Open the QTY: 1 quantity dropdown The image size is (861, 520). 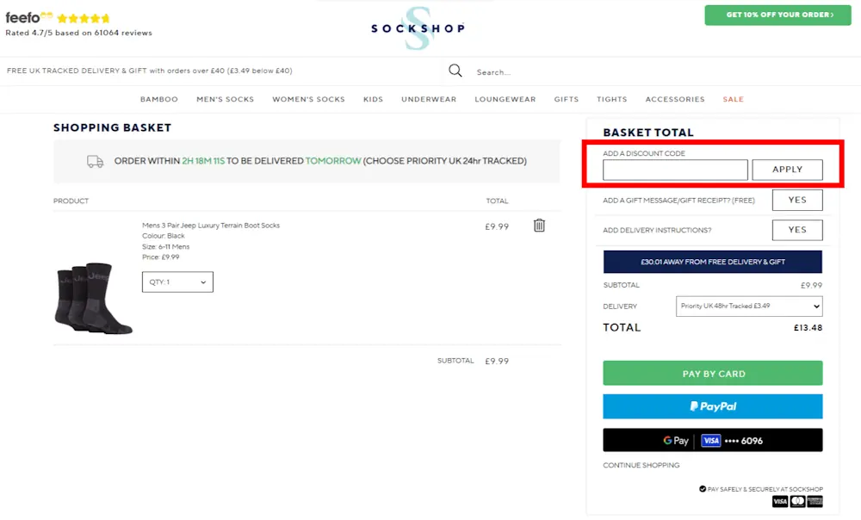(177, 282)
